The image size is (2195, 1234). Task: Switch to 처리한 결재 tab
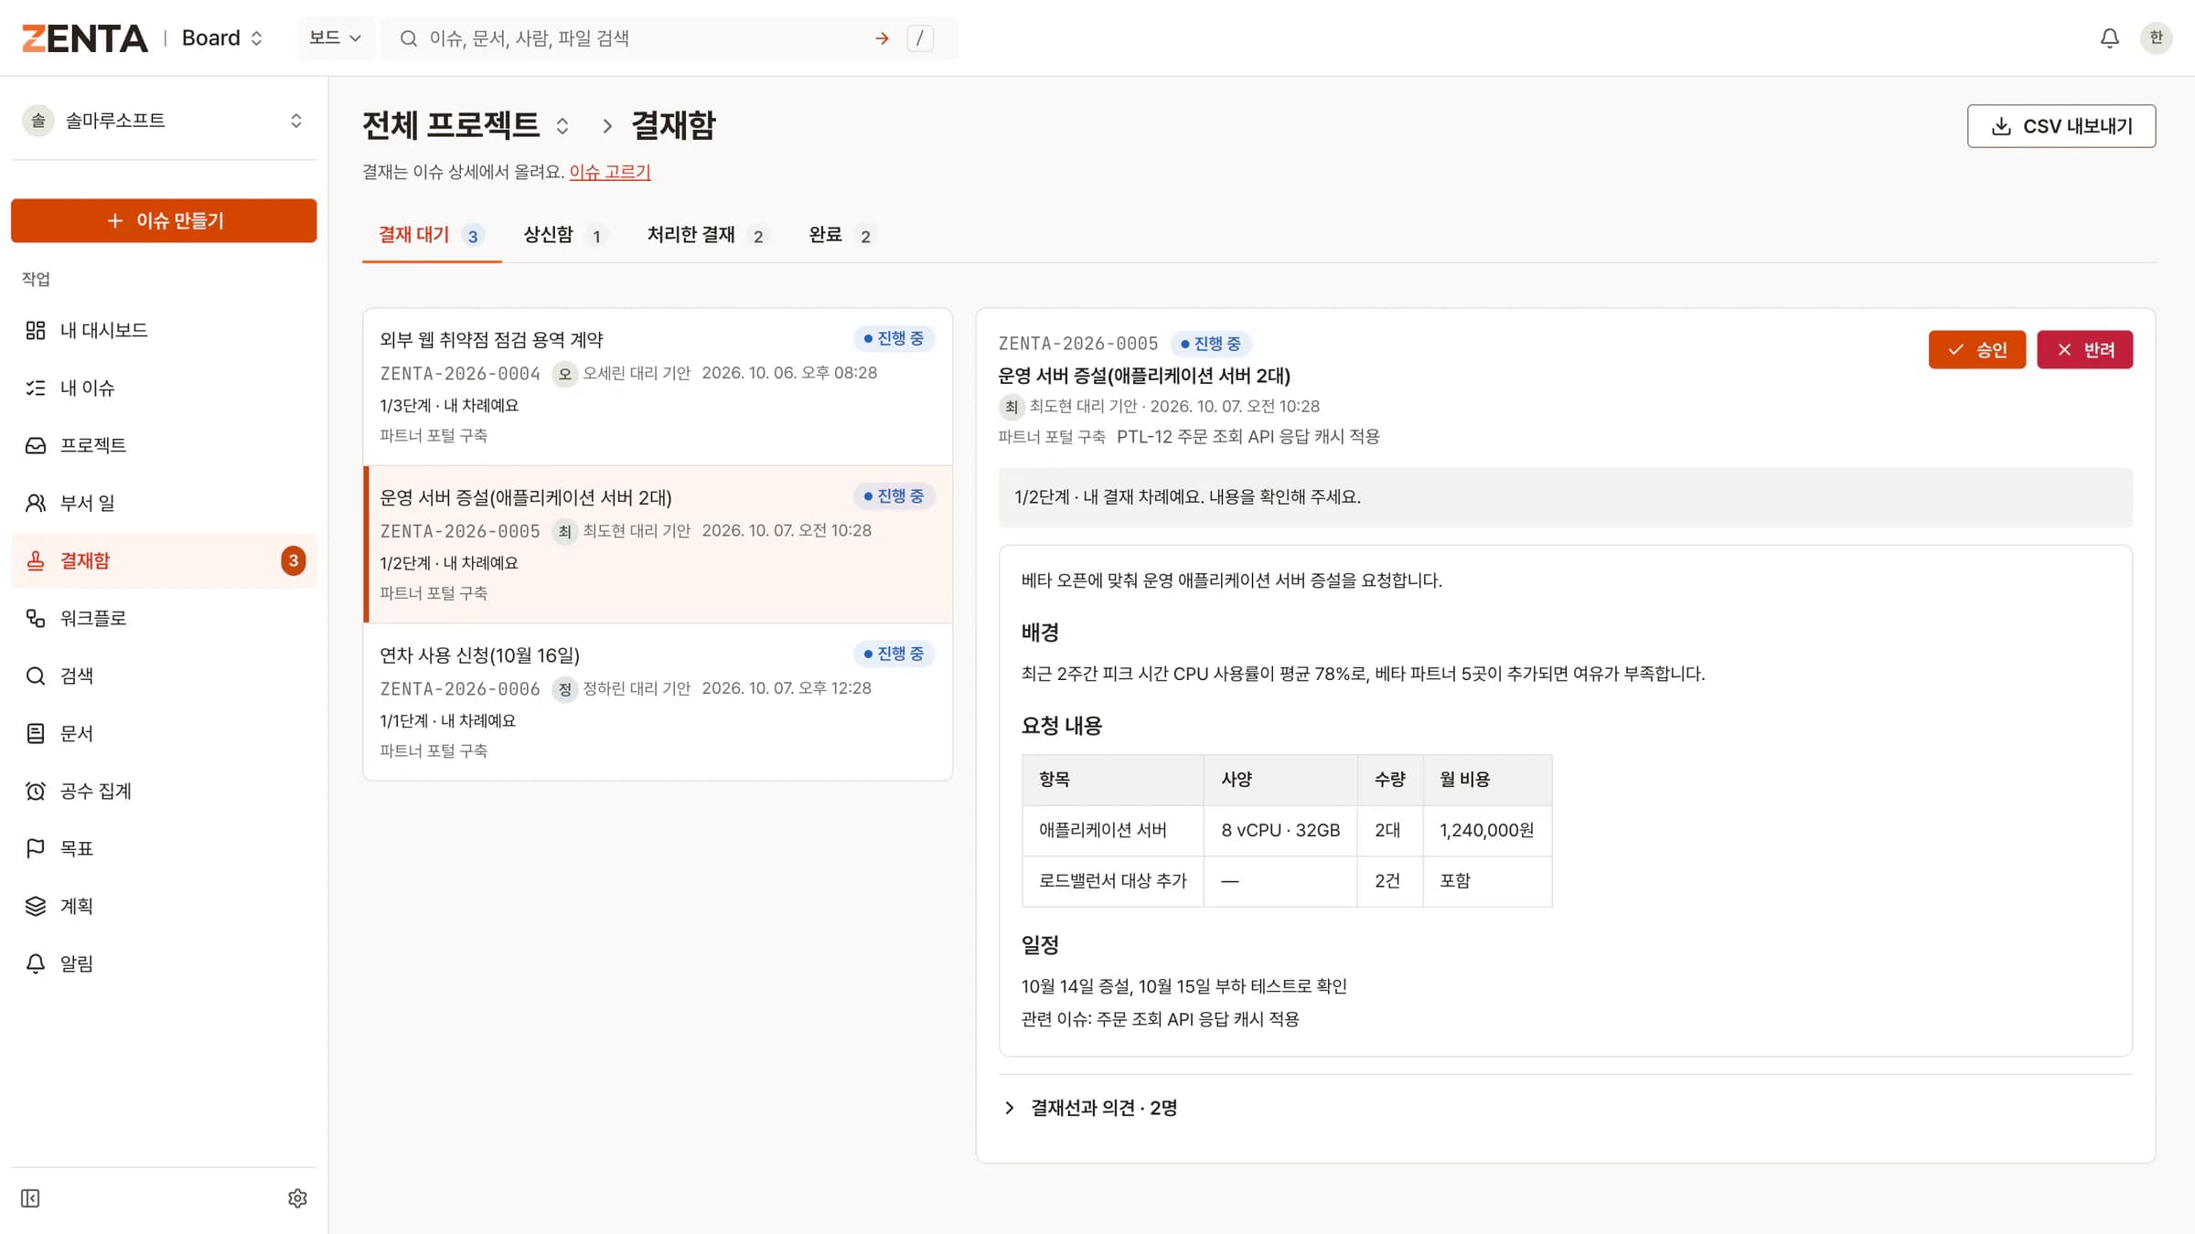tap(708, 236)
